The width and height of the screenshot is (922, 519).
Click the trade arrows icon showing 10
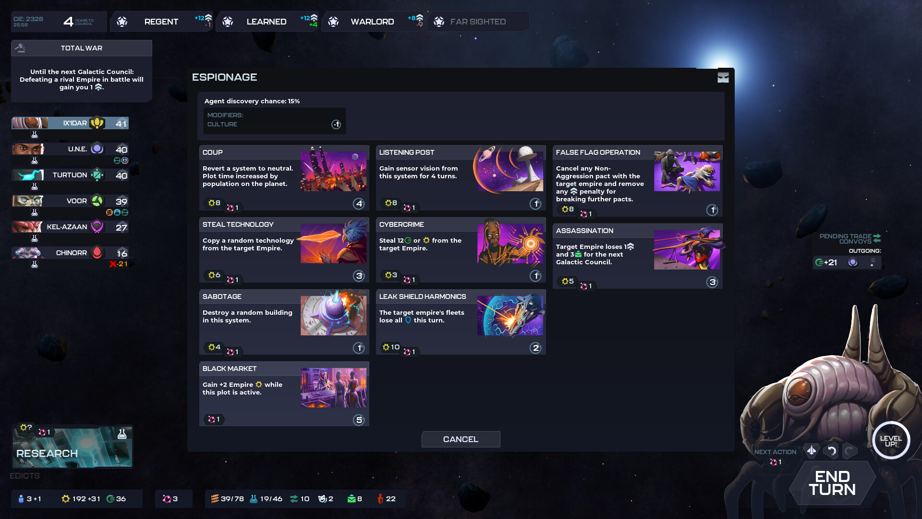point(294,499)
